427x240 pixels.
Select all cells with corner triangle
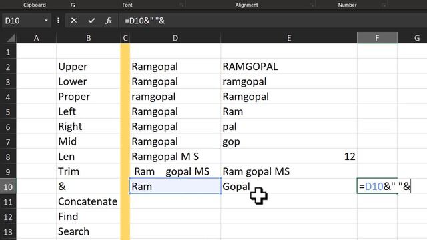pos(11,38)
